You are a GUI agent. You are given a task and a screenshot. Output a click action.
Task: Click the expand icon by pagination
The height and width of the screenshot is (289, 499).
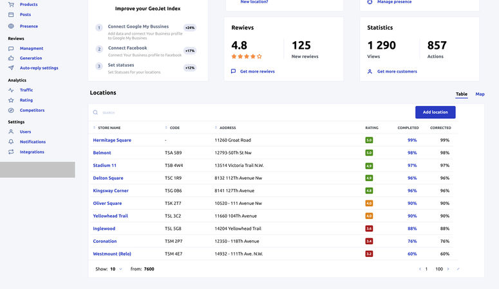point(458,269)
